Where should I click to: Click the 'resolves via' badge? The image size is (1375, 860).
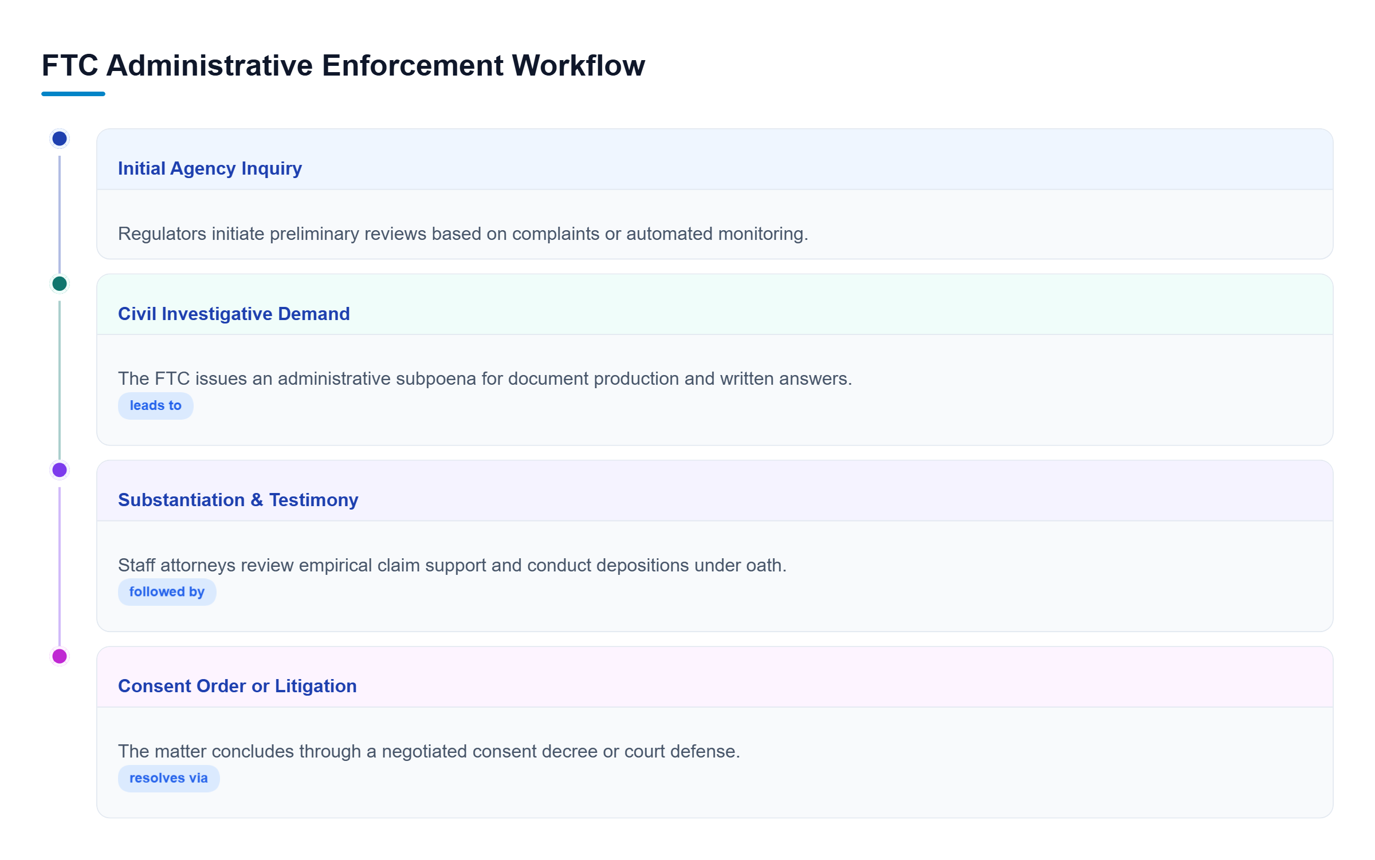pos(169,779)
